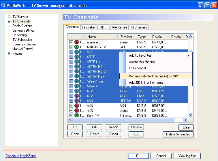Click the channel icon beside AstroTV

(76, 86)
